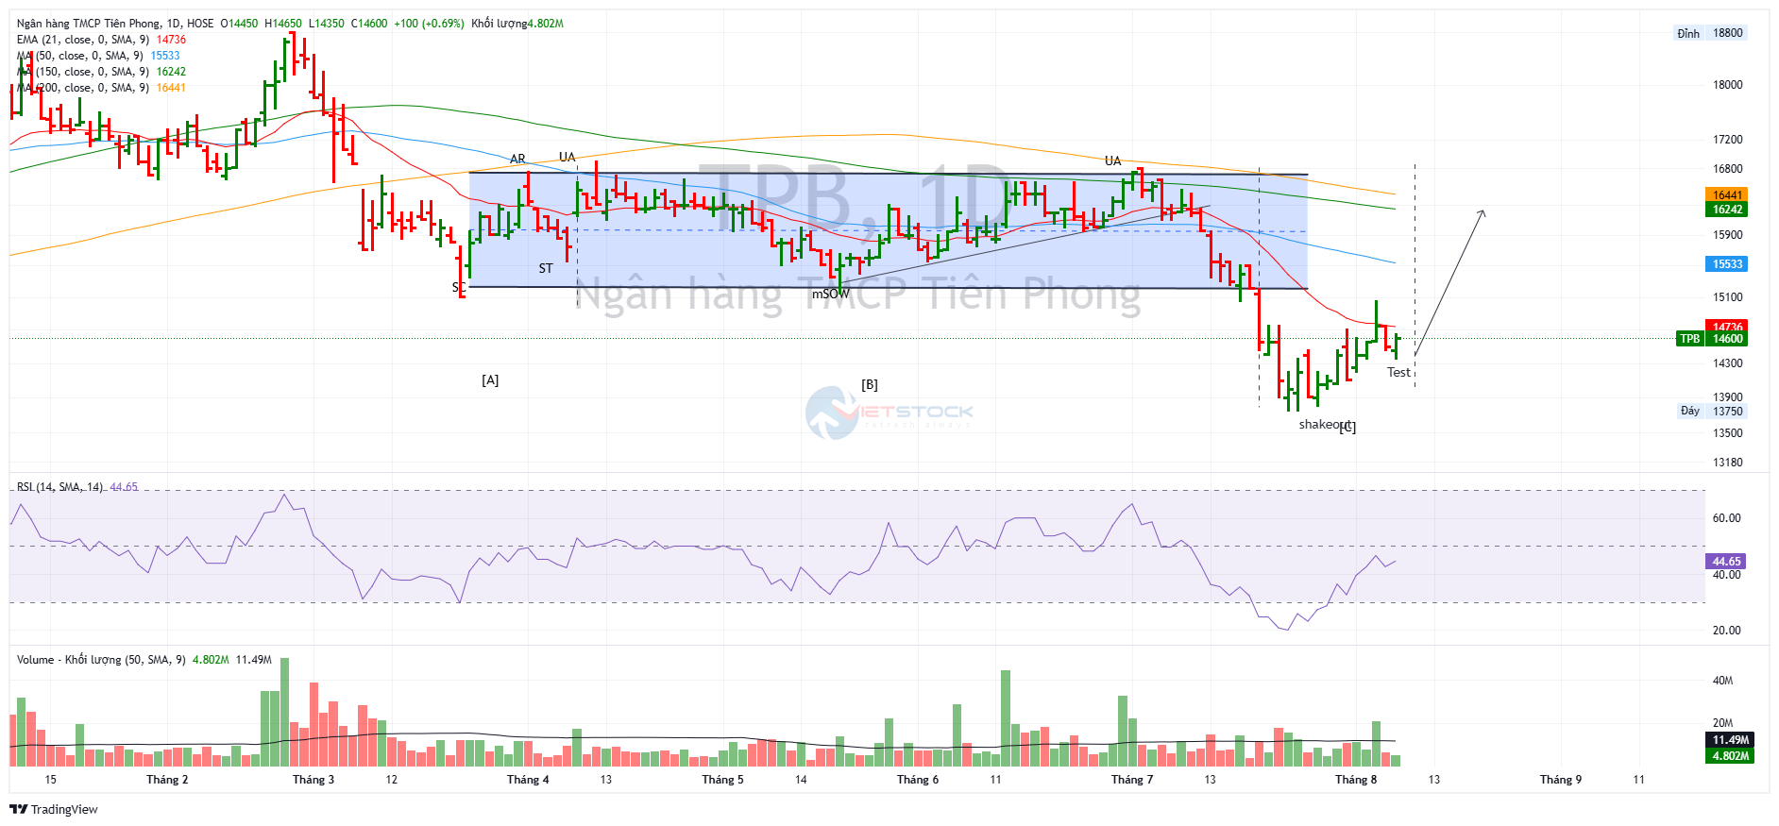Click the Tháng 3 time axis label
This screenshot has height=826, width=1779.
[313, 780]
